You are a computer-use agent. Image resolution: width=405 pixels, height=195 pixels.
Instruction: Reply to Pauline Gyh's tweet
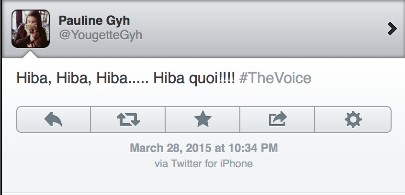click(x=54, y=119)
